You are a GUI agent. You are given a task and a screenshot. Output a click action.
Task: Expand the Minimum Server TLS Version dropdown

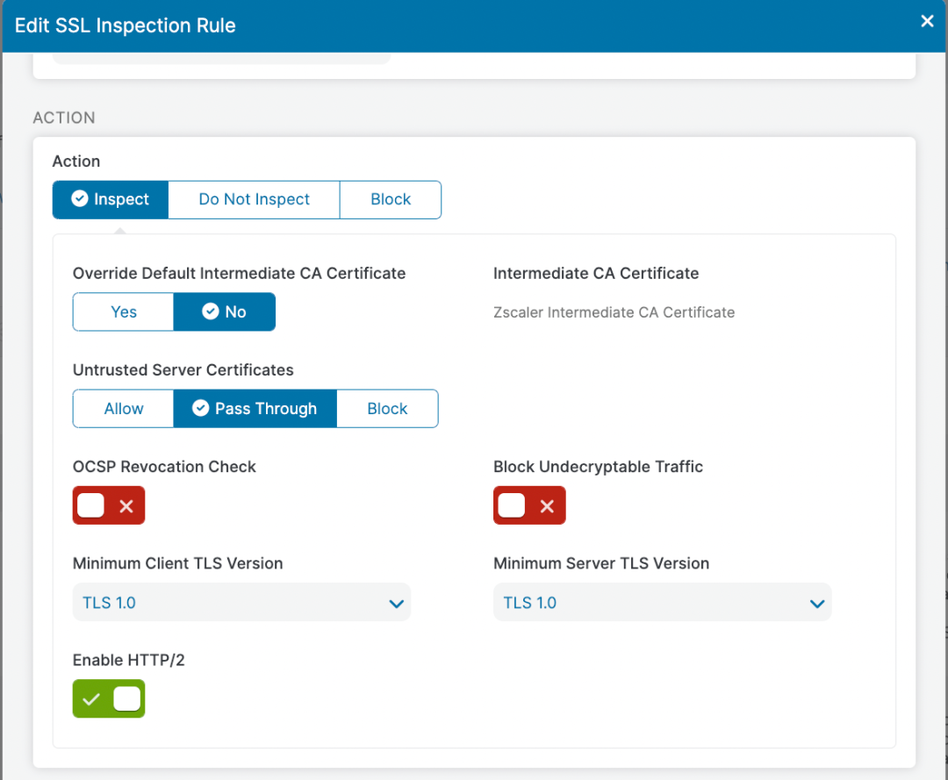coord(662,603)
